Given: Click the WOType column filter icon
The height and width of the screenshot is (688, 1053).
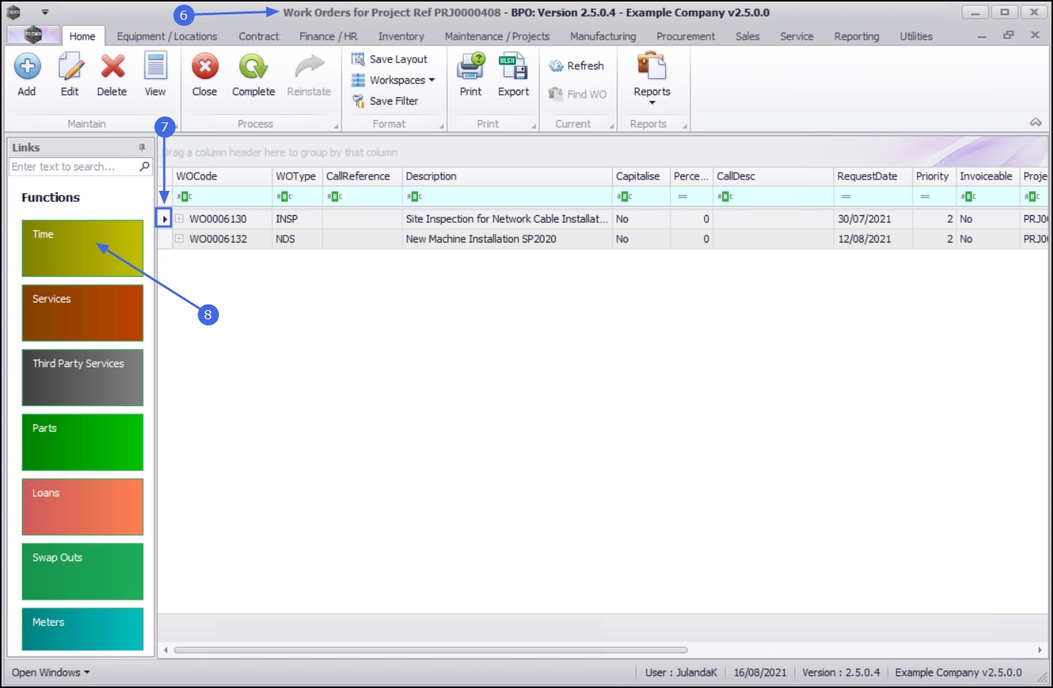Looking at the screenshot, I should [284, 197].
